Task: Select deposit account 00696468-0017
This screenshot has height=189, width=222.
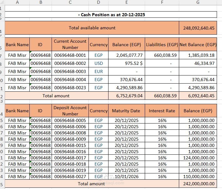Action: [70, 158]
